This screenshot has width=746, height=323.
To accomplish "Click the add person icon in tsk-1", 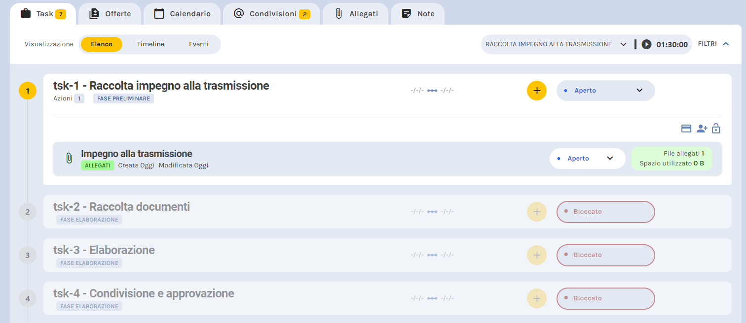I will (x=702, y=129).
